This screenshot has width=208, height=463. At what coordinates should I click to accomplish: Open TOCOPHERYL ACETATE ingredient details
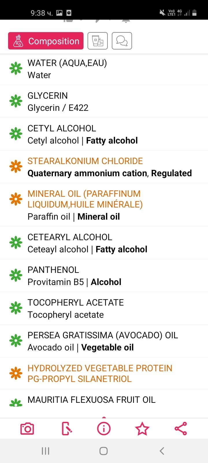104,308
